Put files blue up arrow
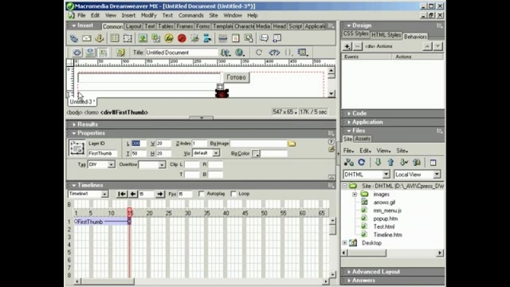Viewport: 510px width, 287px height. [x=391, y=163]
